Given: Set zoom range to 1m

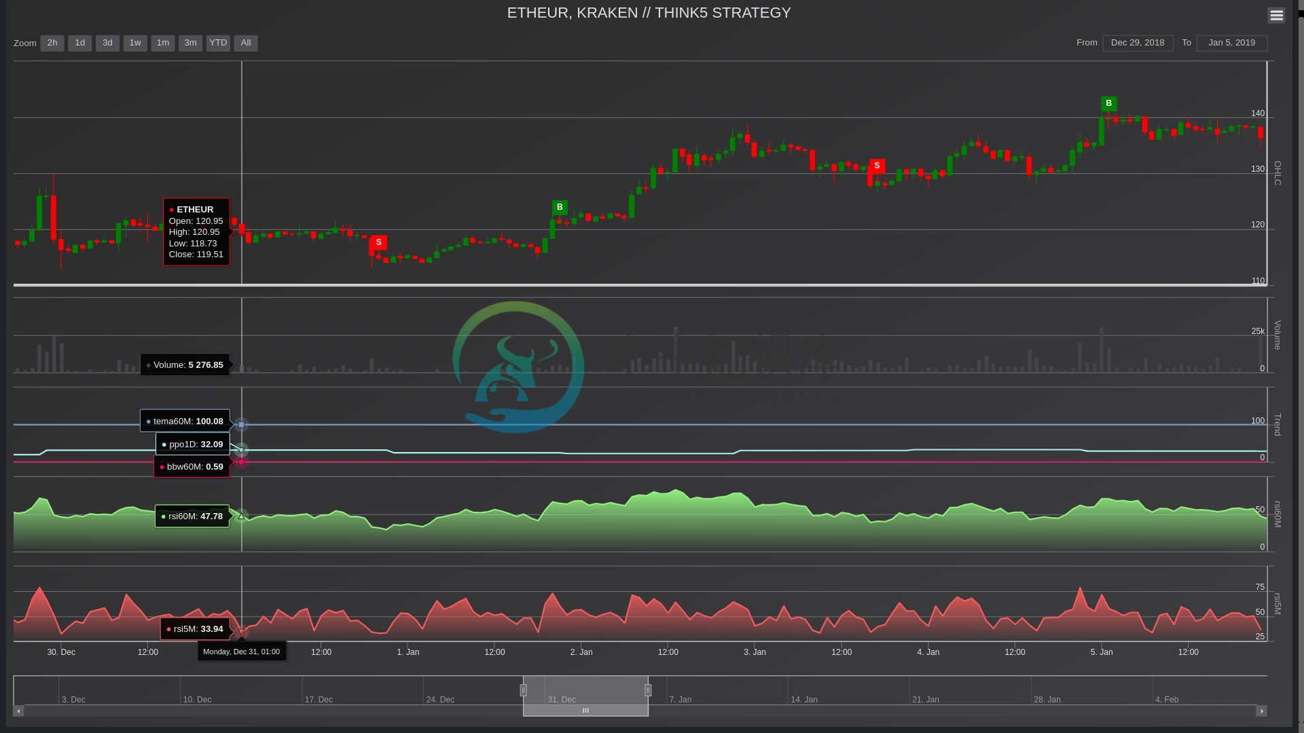Looking at the screenshot, I should click(163, 43).
